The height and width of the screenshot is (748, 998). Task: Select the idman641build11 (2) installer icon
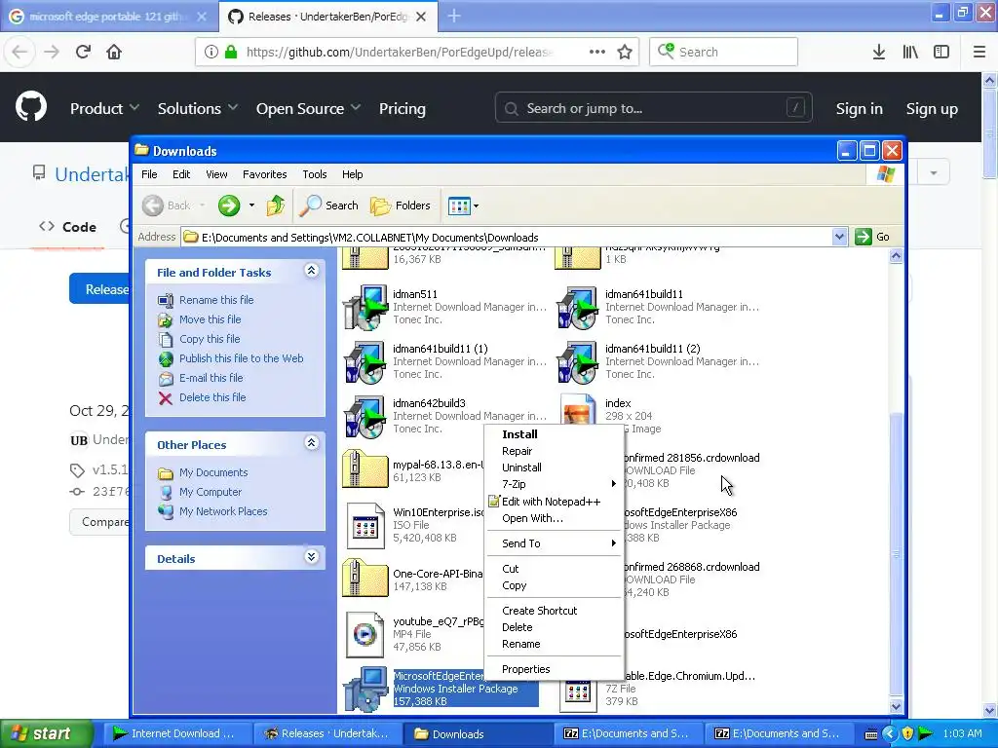(578, 362)
